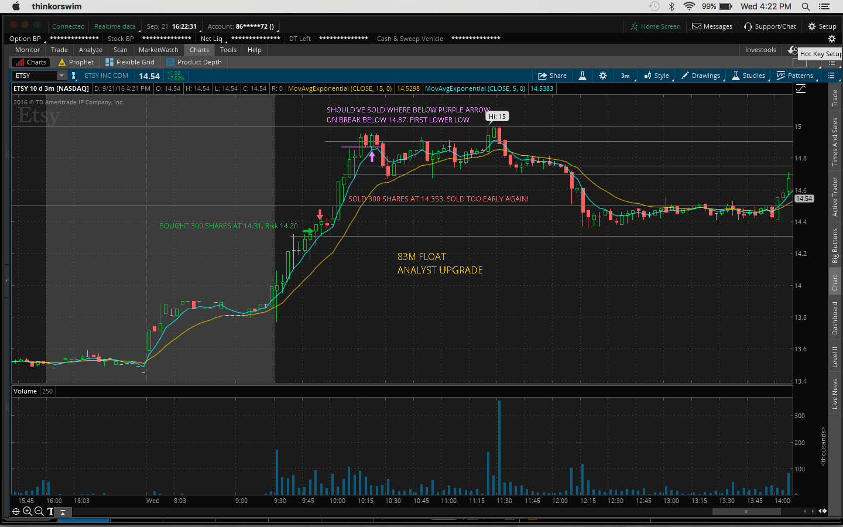Expand the ETSY symbol dropdown arrow
Viewport: 843px width, 527px height.
click(61, 76)
